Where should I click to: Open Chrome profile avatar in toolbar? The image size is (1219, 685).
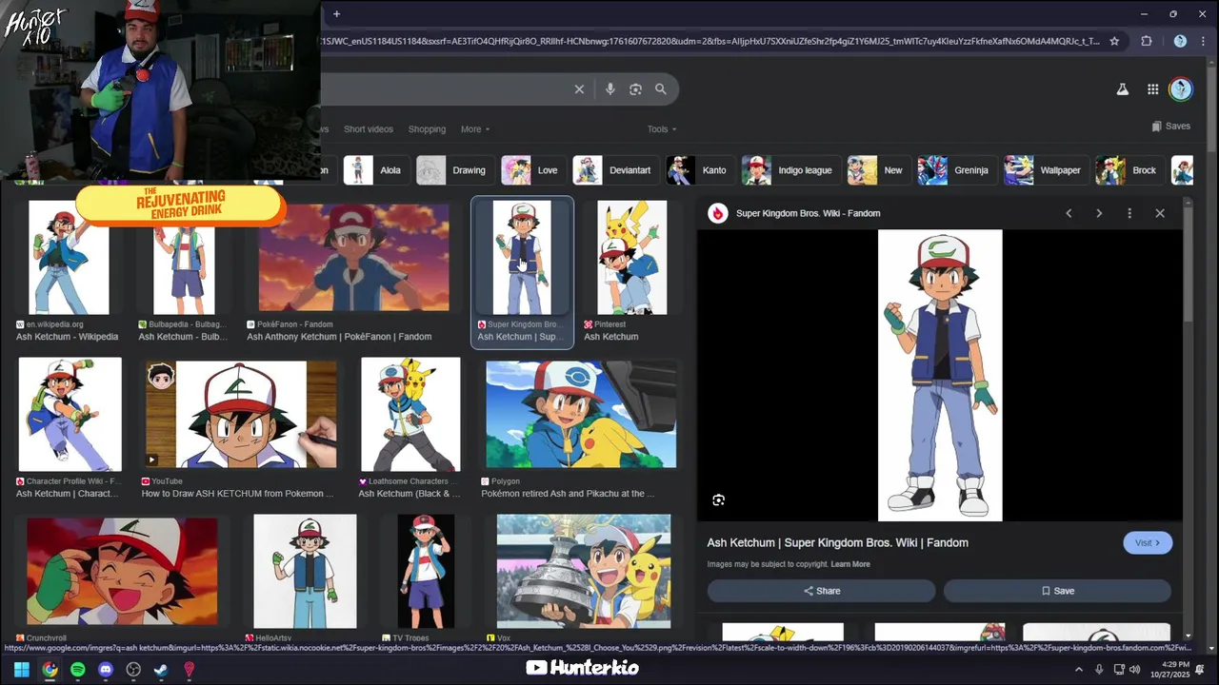[1180, 41]
